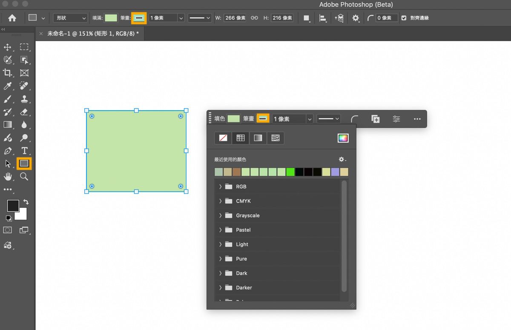Pick the bright green recent color swatch
Image resolution: width=511 pixels, height=330 pixels.
click(290, 172)
